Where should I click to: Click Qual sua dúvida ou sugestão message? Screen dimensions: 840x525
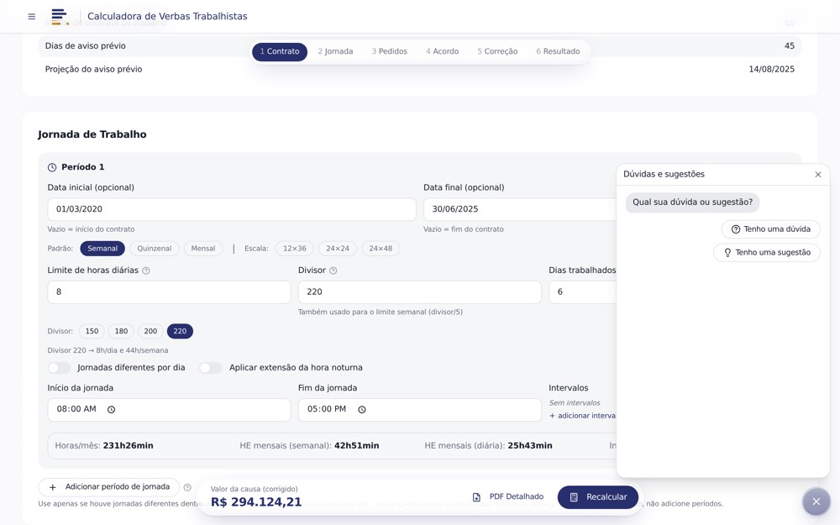click(x=692, y=202)
